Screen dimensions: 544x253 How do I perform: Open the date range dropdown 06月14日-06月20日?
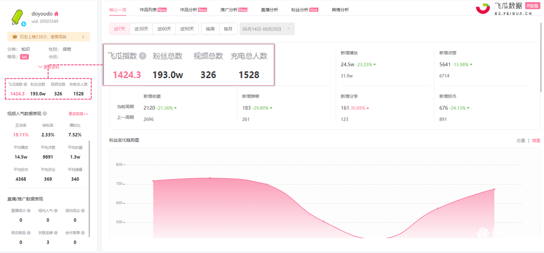click(267, 29)
